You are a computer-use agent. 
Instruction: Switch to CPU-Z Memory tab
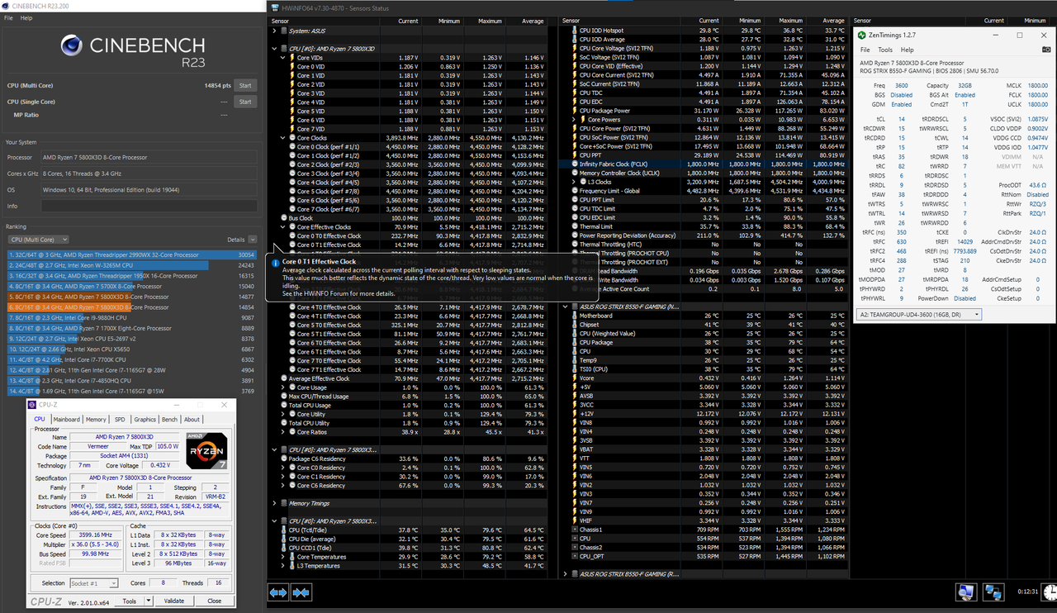click(96, 420)
